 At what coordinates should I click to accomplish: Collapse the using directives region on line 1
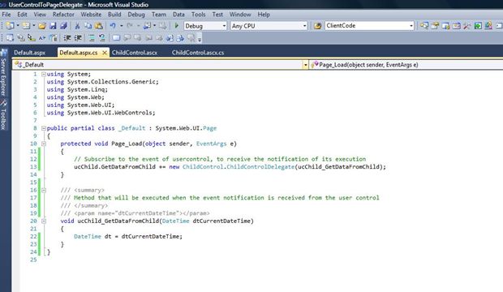tap(44, 74)
